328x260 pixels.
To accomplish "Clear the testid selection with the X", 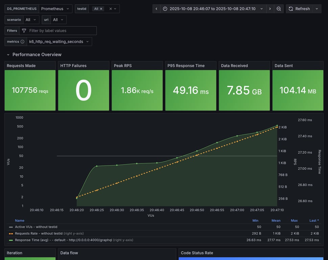I will pyautogui.click(x=110, y=9).
